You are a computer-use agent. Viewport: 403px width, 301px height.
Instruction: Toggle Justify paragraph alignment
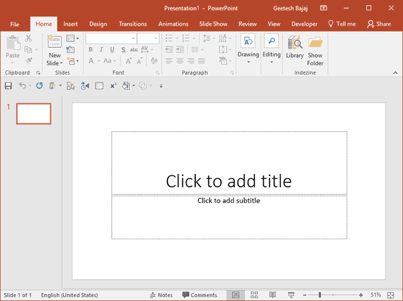201,61
